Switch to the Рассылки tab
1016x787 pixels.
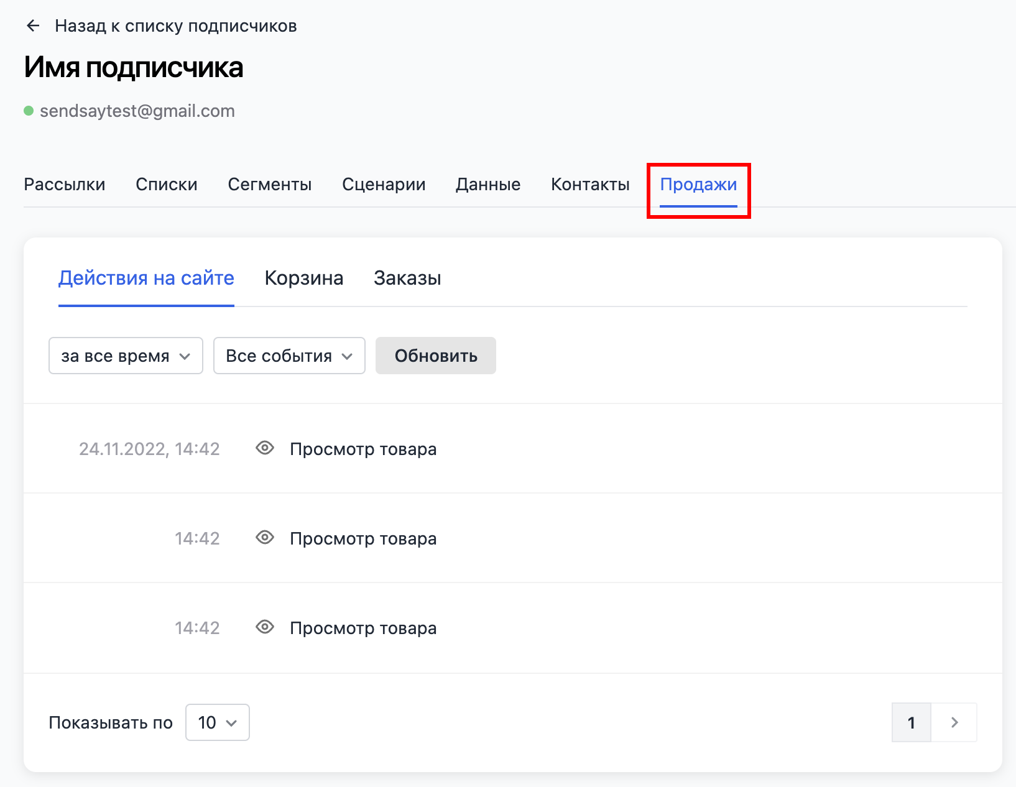tap(65, 185)
